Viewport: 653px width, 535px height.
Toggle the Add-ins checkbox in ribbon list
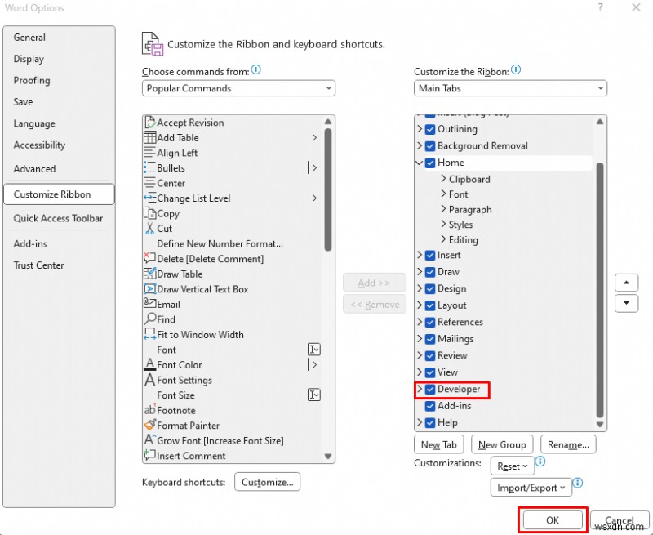click(x=430, y=406)
